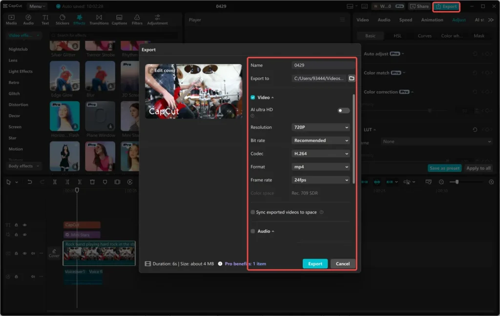
Task: Click the layout switch icon in title bar
Action: point(350,6)
